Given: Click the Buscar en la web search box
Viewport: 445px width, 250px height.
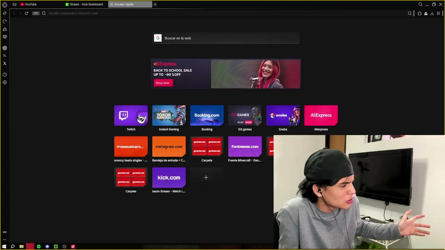Looking at the screenshot, I should 226,38.
